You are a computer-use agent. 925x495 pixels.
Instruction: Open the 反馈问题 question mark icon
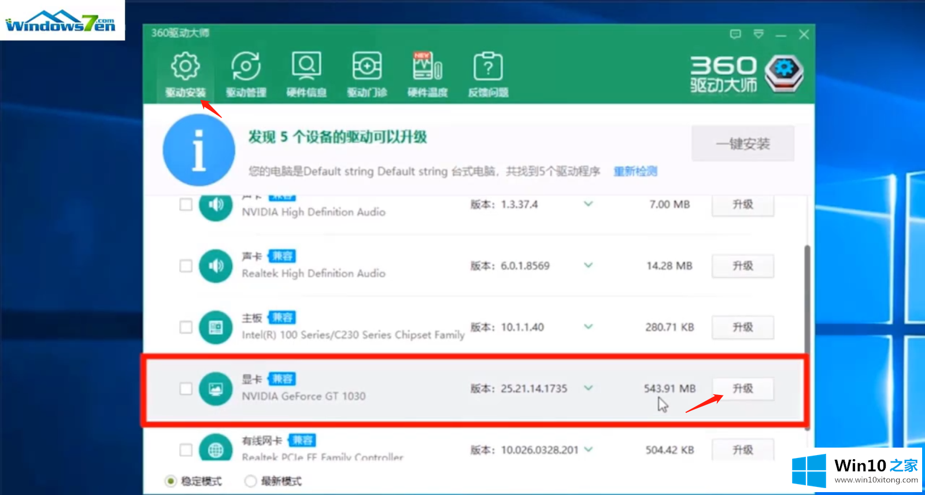(489, 74)
